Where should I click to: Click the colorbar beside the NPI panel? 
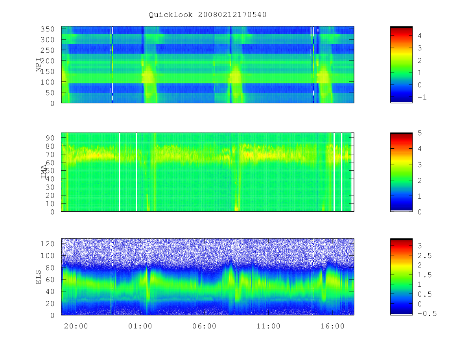coord(401,65)
